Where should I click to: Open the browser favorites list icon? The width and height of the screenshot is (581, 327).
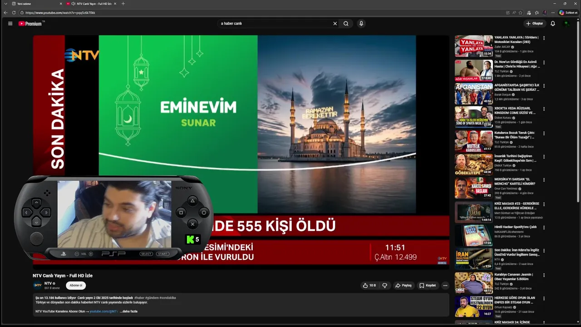point(537,13)
